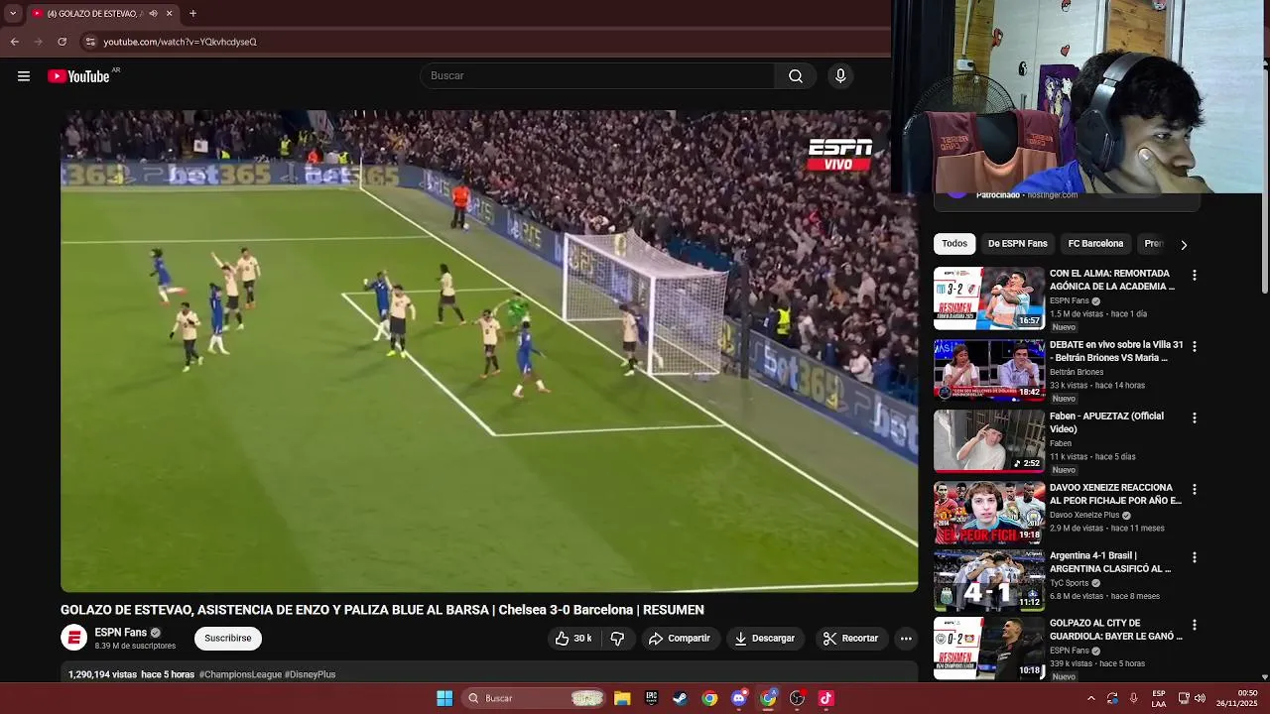This screenshot has width=1270, height=714.
Task: Click the video player to pause
Action: (489, 351)
